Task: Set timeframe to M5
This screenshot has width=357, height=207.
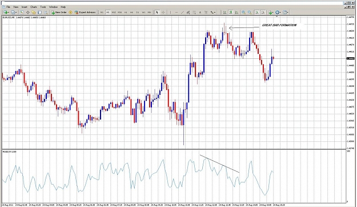Action: [x=108, y=13]
